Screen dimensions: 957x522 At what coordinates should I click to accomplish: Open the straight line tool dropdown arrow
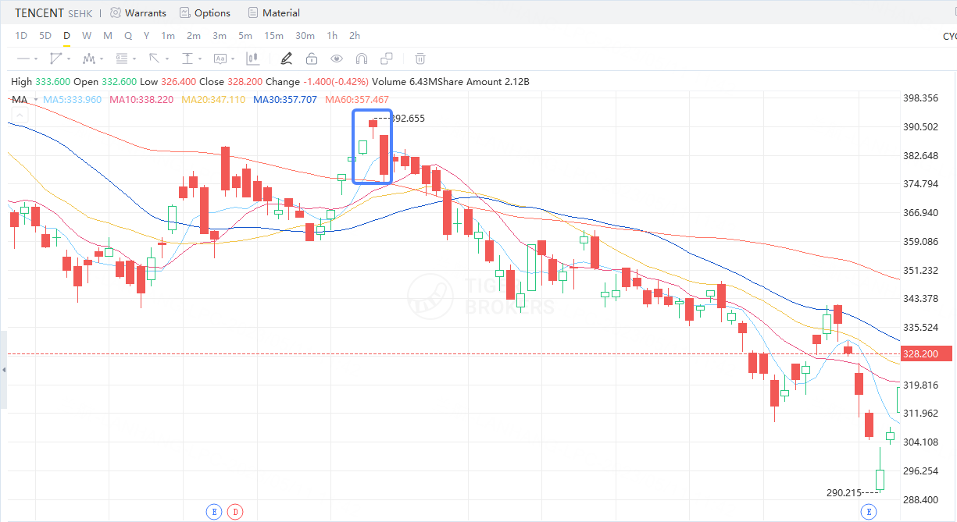point(36,59)
